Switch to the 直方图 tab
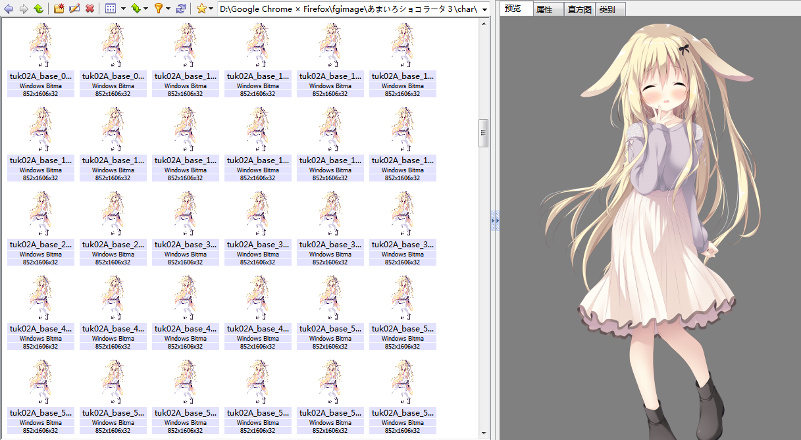801x440 pixels. coord(579,10)
